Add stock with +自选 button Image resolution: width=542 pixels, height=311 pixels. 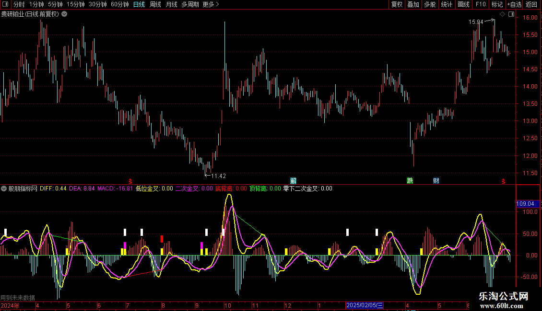click(x=514, y=4)
